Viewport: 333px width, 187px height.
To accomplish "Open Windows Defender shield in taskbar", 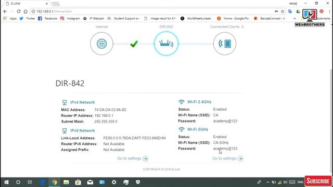I will coord(138,182).
